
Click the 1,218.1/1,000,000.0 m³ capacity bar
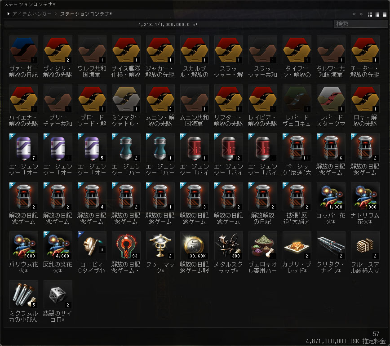[168, 24]
